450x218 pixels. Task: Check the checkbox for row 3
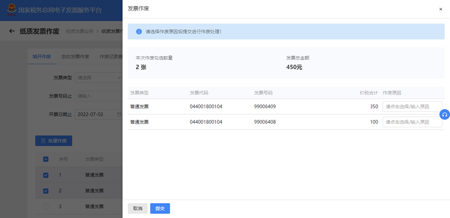pos(46,206)
